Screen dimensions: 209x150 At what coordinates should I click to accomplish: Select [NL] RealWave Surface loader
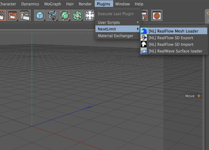(174, 51)
